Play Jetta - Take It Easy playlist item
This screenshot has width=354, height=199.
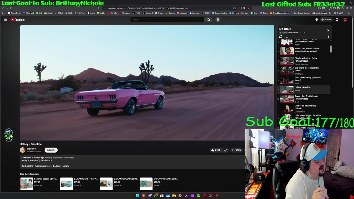[303, 80]
